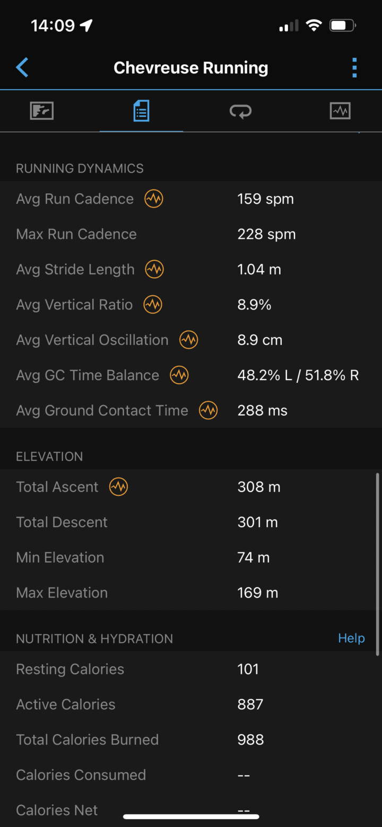Open Total Ascent elevation chart icon
The height and width of the screenshot is (827, 382).
[118, 487]
